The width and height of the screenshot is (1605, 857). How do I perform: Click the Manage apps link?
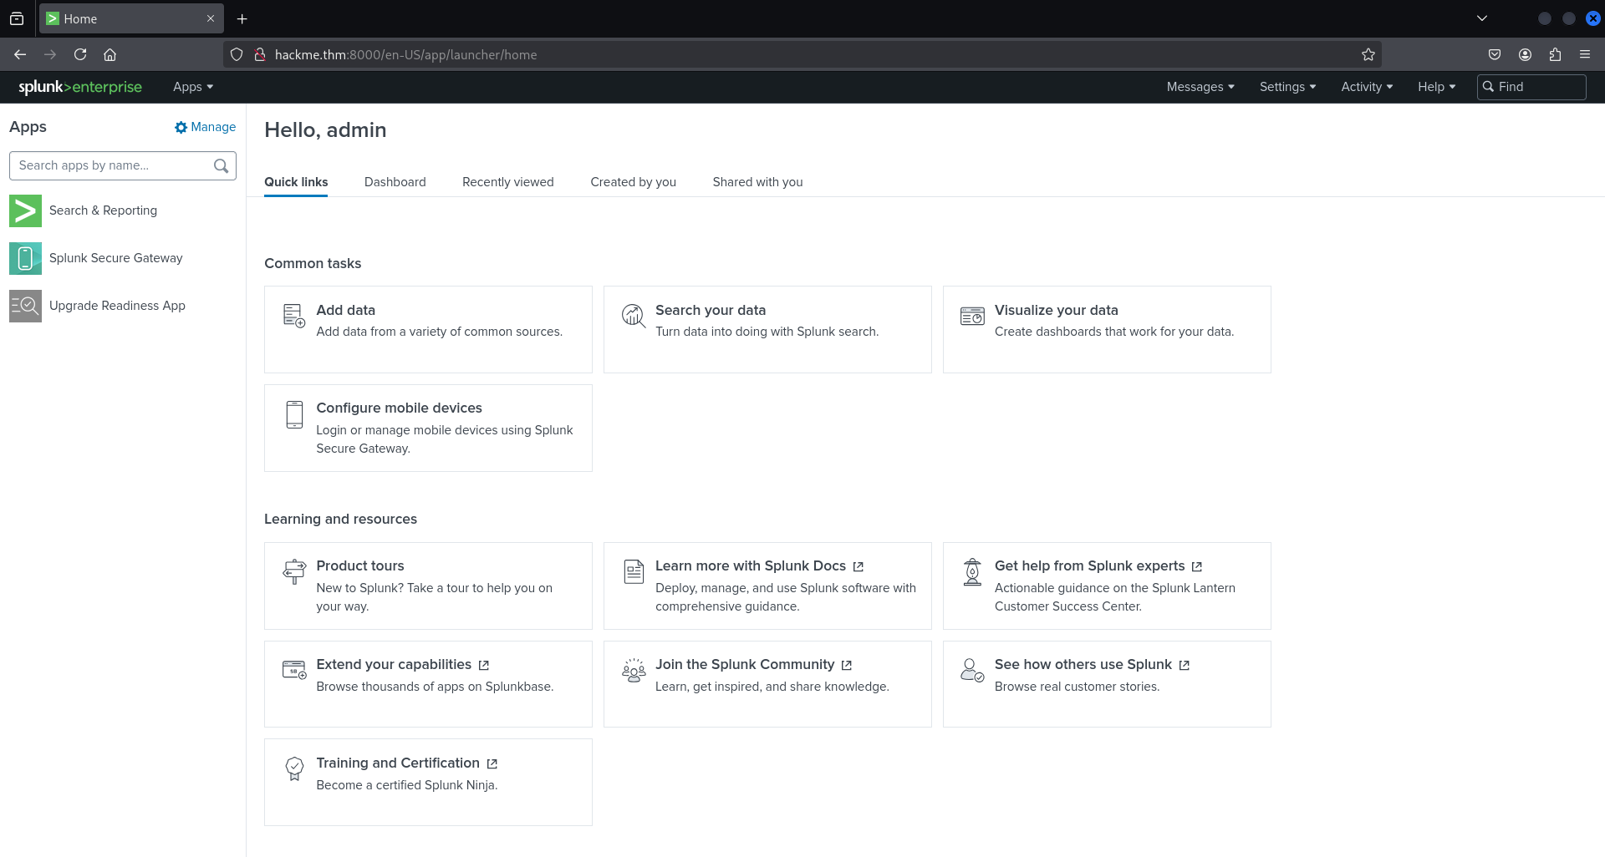pyautogui.click(x=206, y=127)
